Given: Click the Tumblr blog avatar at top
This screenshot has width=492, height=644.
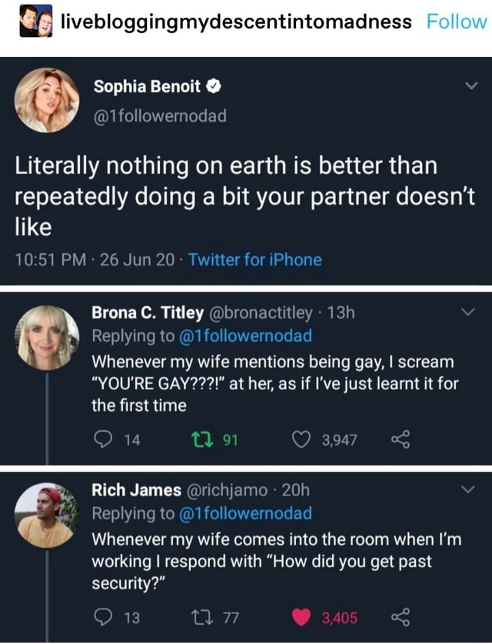Looking at the screenshot, I should 35,21.
